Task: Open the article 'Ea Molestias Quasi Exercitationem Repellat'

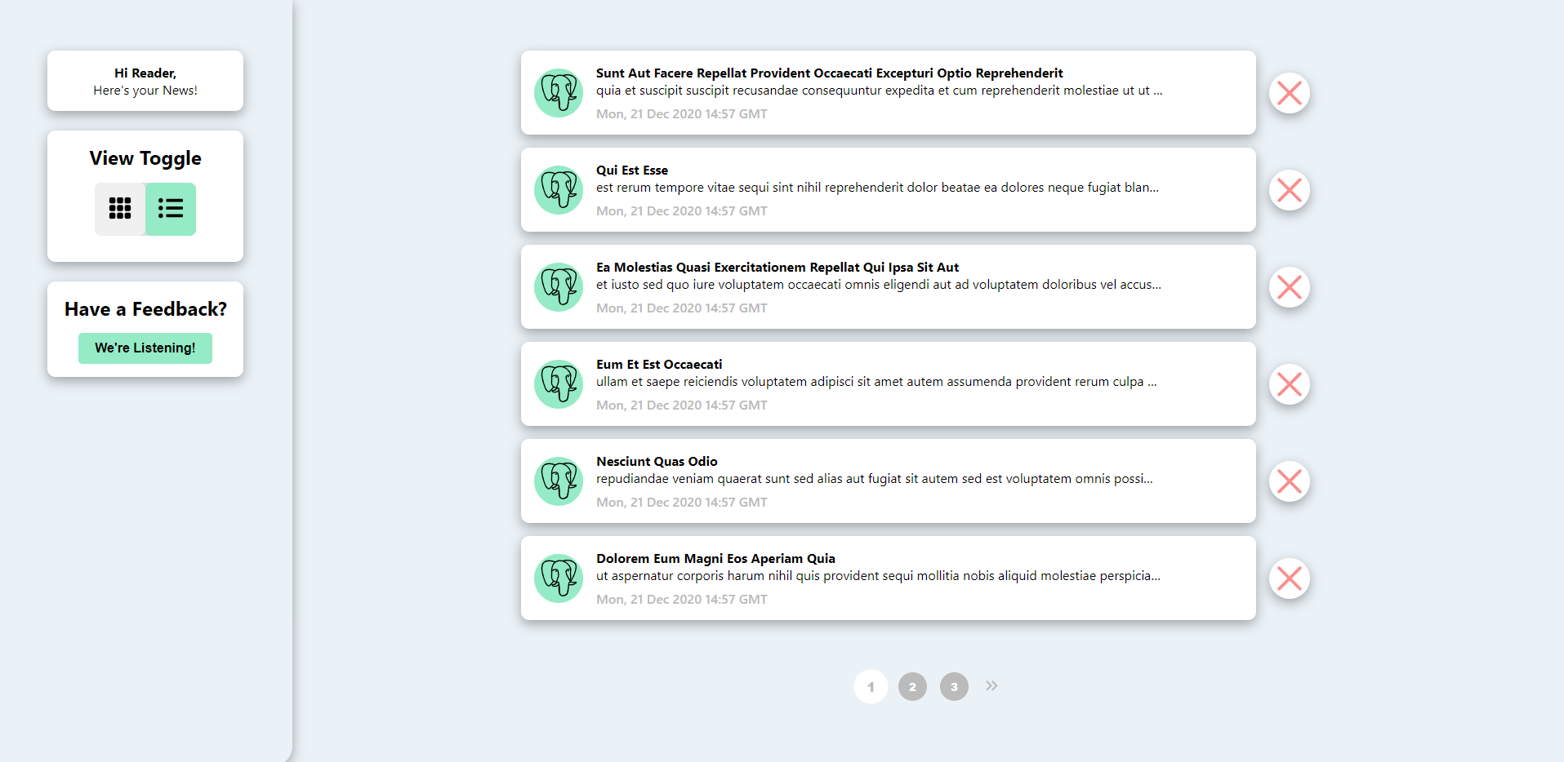Action: point(778,267)
